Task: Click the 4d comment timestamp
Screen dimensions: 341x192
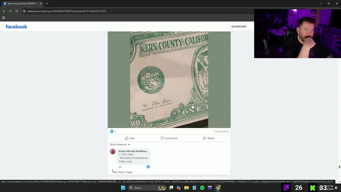Action: [120, 167]
